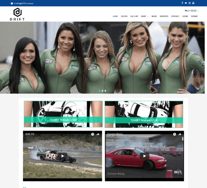
Task: Open the YouTube social icon
Action: [x=193, y=3]
